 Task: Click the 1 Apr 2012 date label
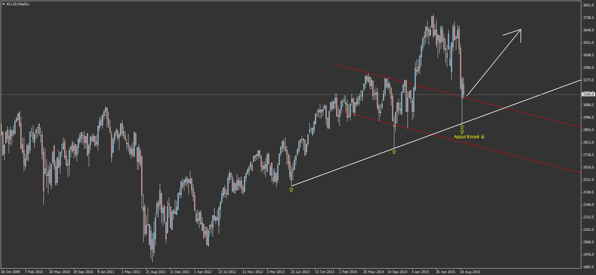click(203, 272)
